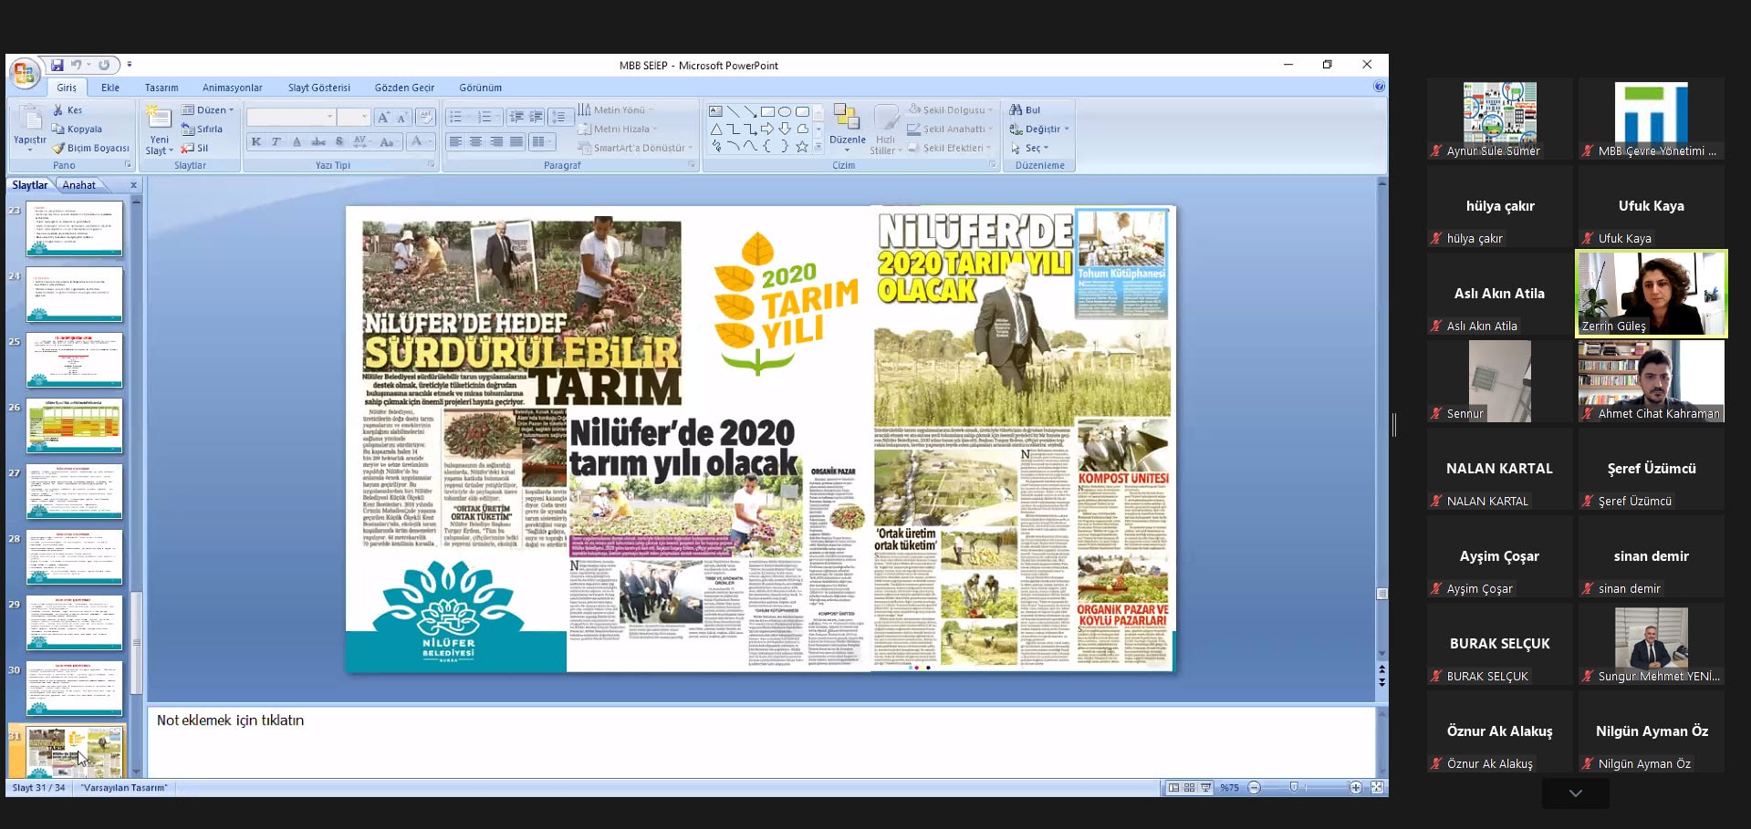Open the Slayt Gösterisi ribbon tab
Screen dimensions: 1751x829
click(319, 88)
